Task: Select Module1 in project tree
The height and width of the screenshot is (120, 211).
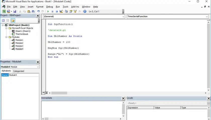Action: click(19, 40)
